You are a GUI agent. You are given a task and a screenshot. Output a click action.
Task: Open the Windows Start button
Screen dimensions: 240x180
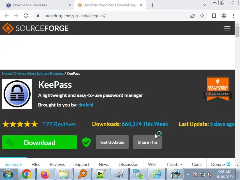point(8,174)
